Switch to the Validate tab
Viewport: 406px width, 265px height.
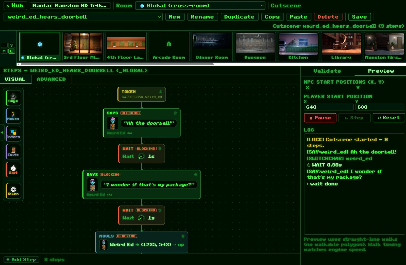pos(327,71)
